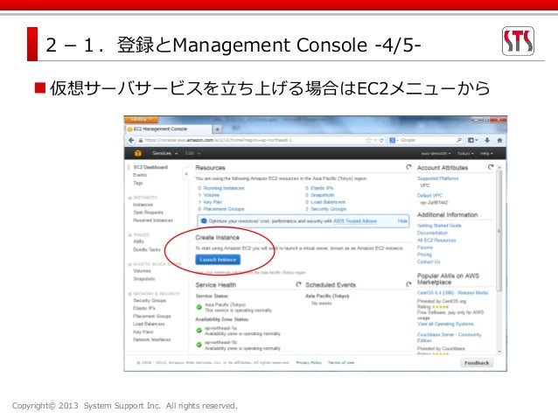Click the browser URL address field
The width and height of the screenshot is (558, 419).
(x=250, y=140)
